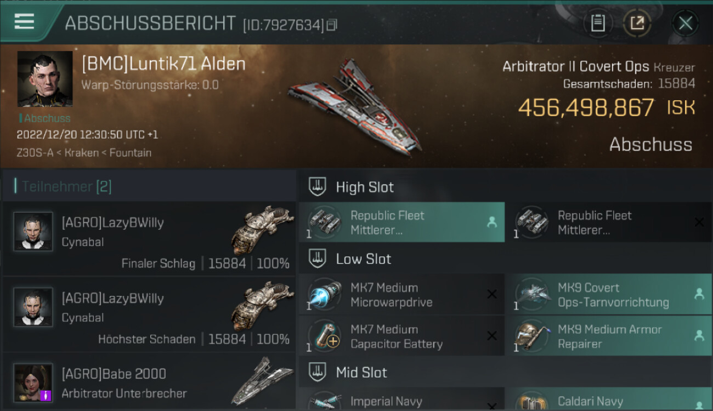Image resolution: width=713 pixels, height=411 pixels.
Task: Open Babe 2000 participant entry
Action: (149, 382)
